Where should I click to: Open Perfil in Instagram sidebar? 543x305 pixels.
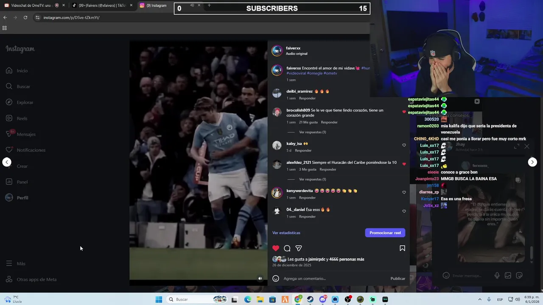click(x=17, y=197)
